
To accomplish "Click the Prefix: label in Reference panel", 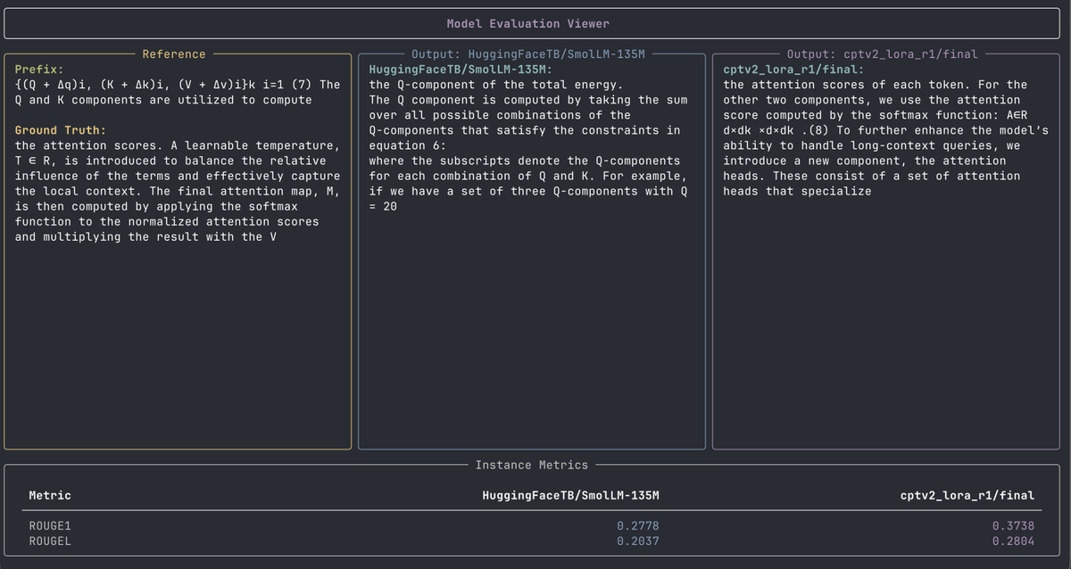I will point(39,70).
